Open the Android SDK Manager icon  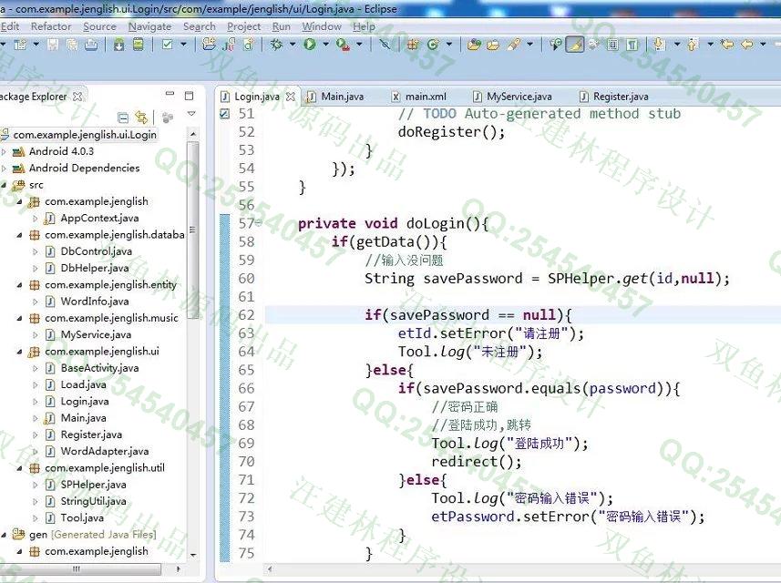tap(119, 45)
